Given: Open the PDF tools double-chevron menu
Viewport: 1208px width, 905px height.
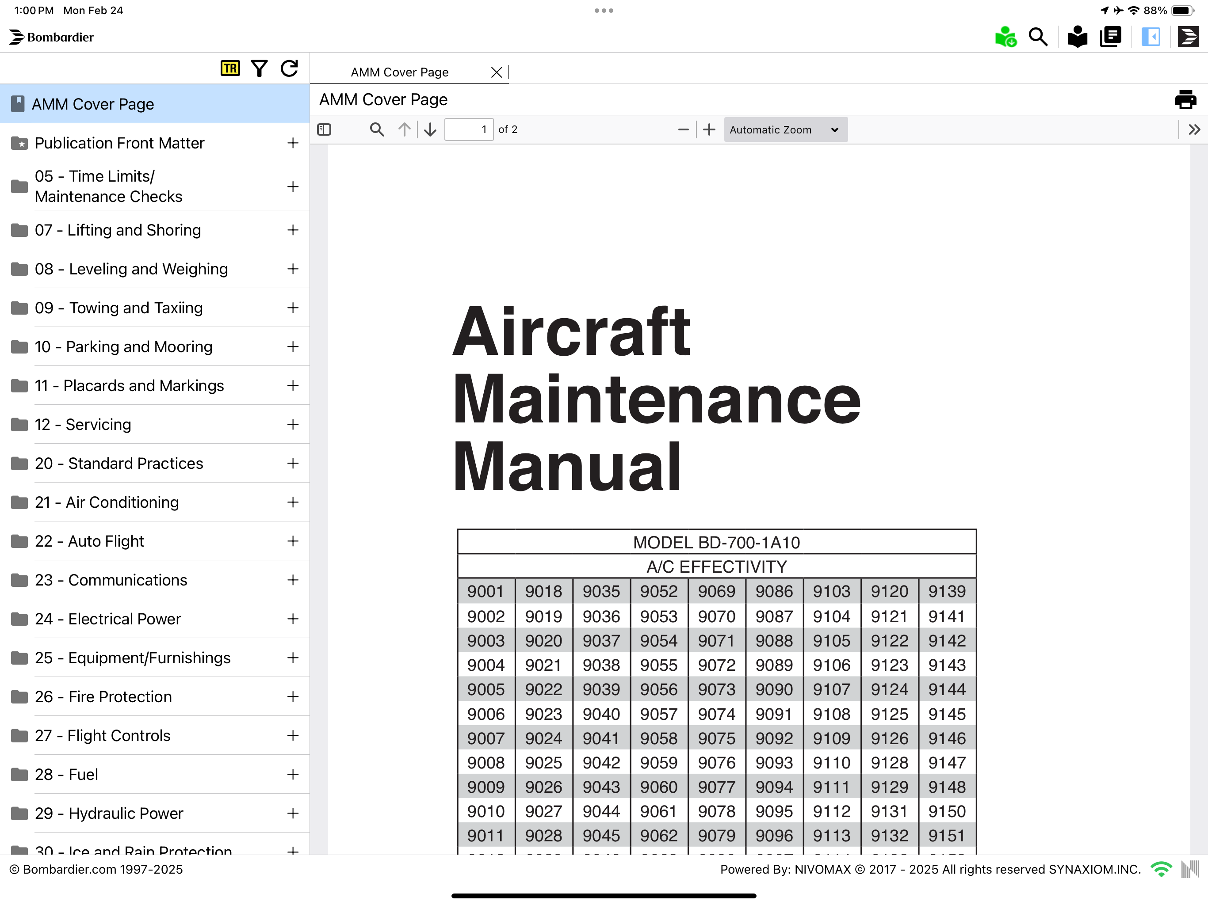Looking at the screenshot, I should coord(1194,129).
